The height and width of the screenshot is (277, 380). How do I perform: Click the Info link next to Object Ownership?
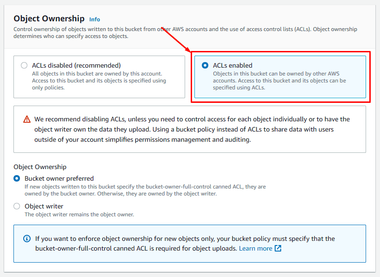click(x=95, y=19)
